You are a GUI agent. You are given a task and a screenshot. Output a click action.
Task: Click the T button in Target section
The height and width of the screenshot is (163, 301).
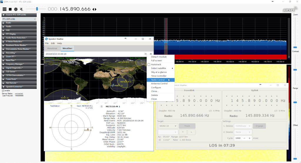(x=183, y=132)
